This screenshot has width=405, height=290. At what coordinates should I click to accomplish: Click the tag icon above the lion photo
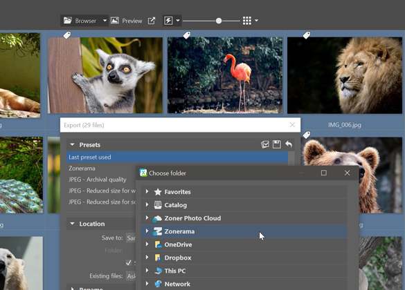tap(307, 35)
